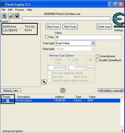Click No description cell in address table
The width and height of the screenshot is (125, 133).
point(24,100)
